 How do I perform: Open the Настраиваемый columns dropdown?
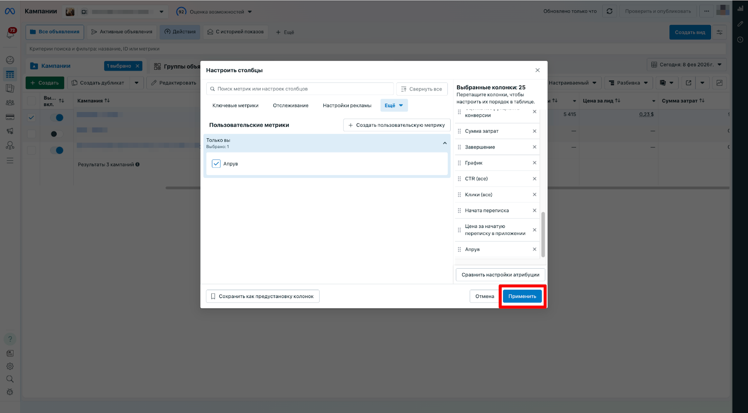[x=573, y=83]
